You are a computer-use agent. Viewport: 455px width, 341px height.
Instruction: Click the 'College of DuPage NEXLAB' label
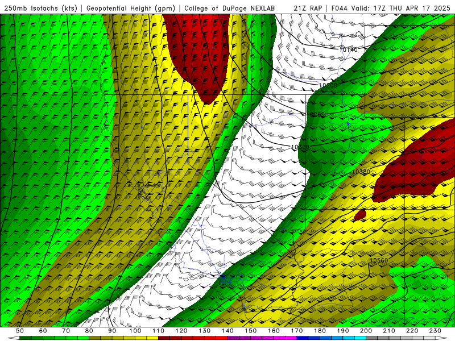point(229,8)
